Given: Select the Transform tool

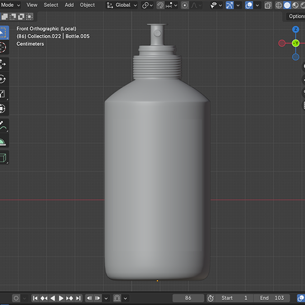Looking at the screenshot, I should (3, 109).
